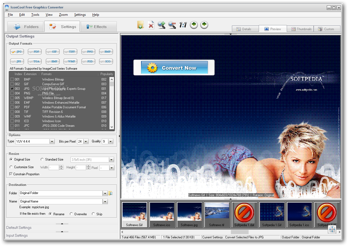The height and width of the screenshot is (246, 348).
Task: Select the JPG output format button
Action: 17,52
